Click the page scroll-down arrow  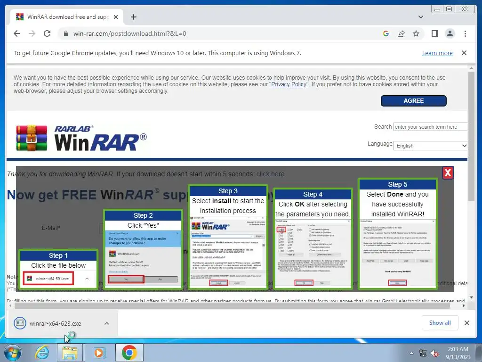(x=471, y=297)
